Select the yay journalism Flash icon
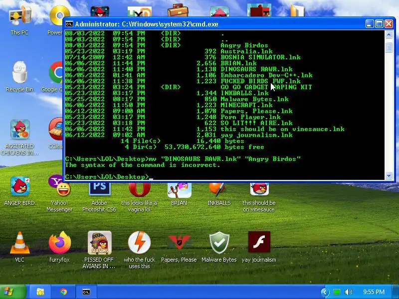The width and height of the screenshot is (399, 299). (x=259, y=247)
